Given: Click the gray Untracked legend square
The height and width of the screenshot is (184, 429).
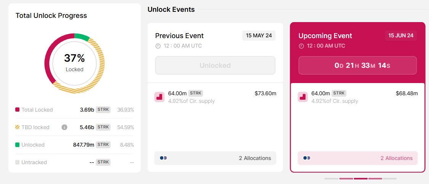Looking at the screenshot, I should pos(17,162).
